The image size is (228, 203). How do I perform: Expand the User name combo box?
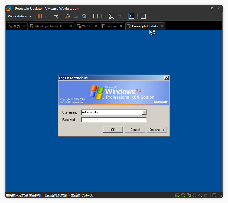click(144, 112)
